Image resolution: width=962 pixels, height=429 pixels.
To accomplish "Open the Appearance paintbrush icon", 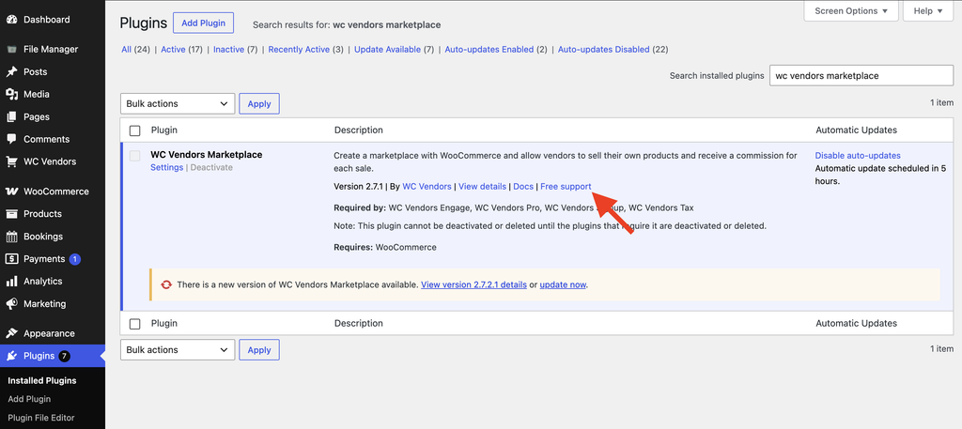I will (x=11, y=333).
